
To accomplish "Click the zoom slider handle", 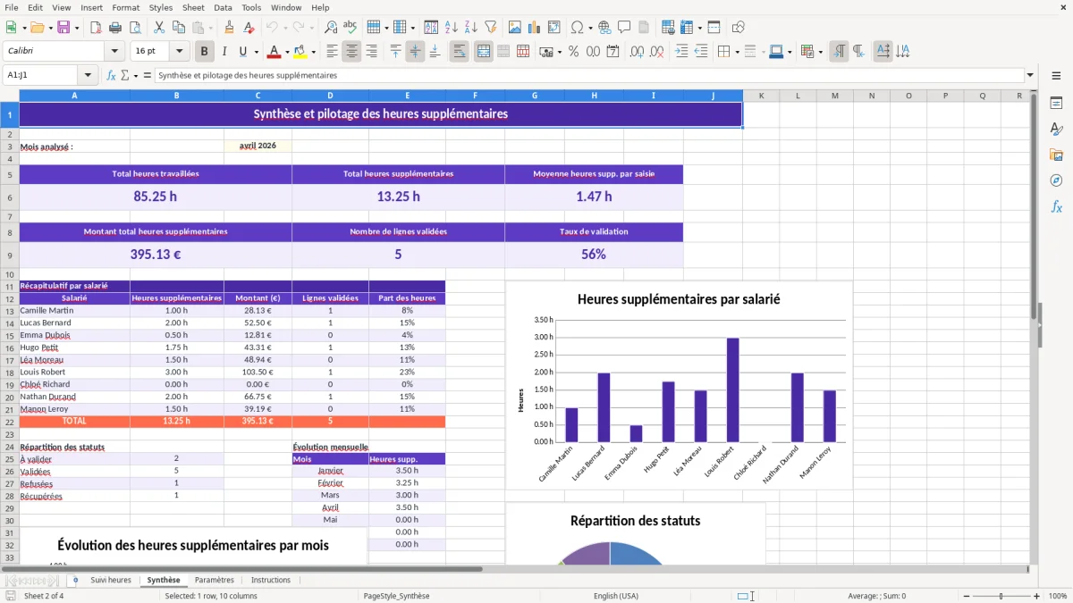I will pos(1001,596).
